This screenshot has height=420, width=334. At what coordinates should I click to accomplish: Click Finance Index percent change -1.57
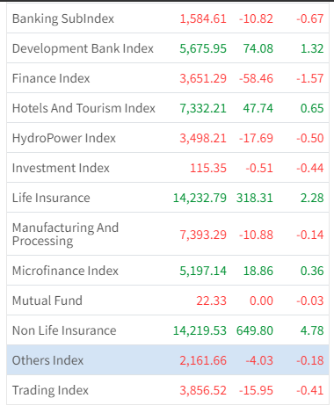click(x=310, y=78)
